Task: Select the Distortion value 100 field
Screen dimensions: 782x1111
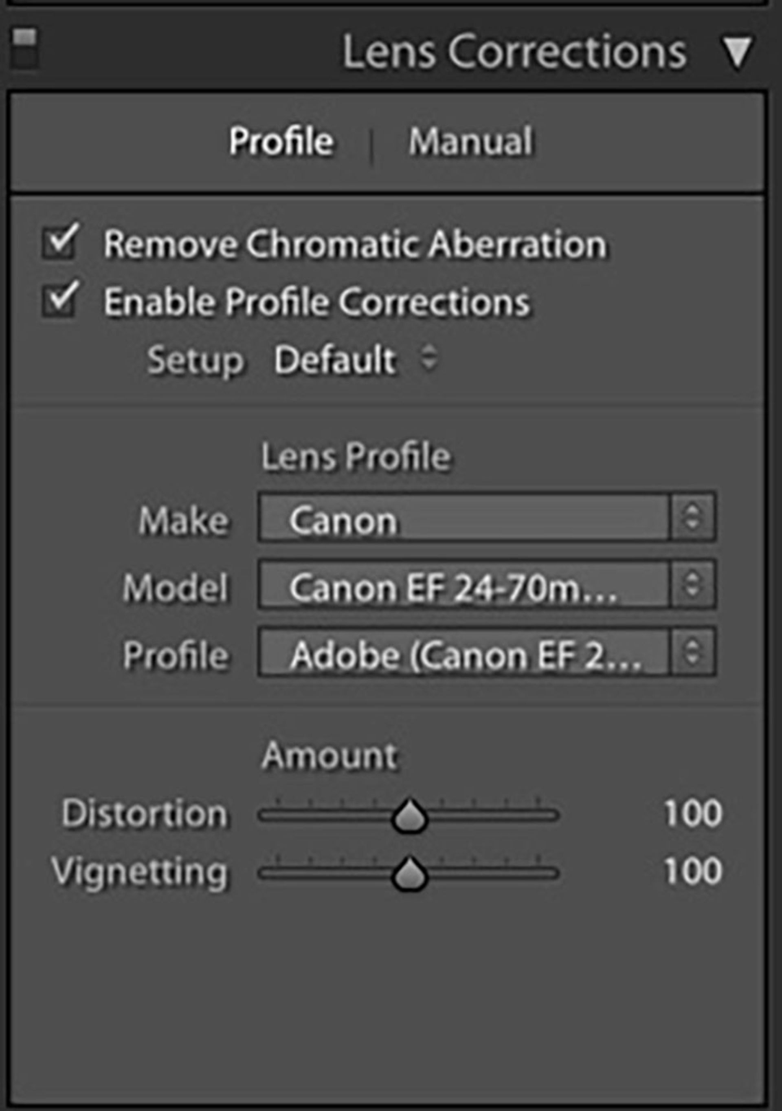Action: tap(693, 813)
